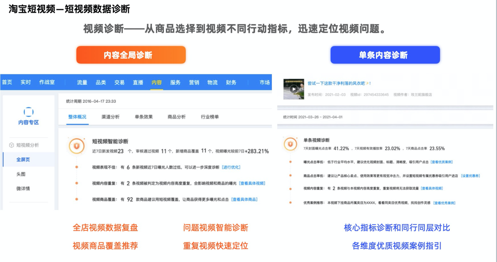Select 头图 in the left sidebar
This screenshot has width=497, height=262.
[x=21, y=174]
